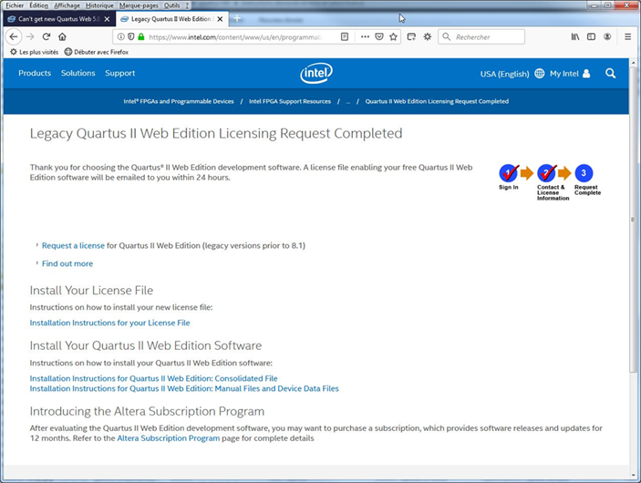
Task: Toggle reader view icon in the address bar
Action: tap(345, 36)
